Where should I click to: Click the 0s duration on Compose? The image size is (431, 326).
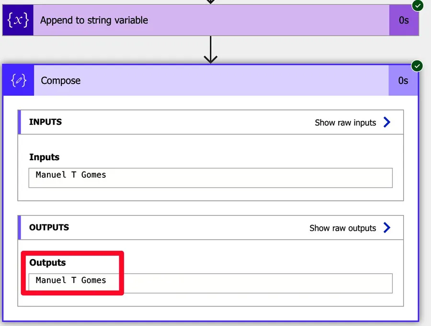[403, 80]
